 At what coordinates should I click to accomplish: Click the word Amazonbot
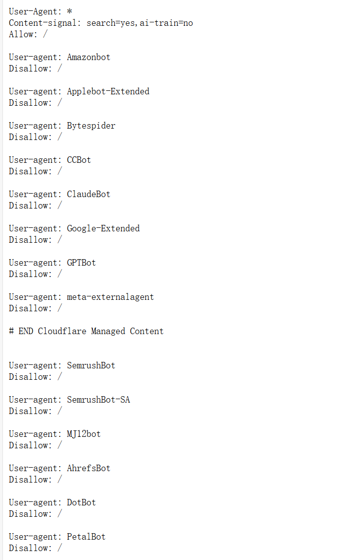point(88,57)
